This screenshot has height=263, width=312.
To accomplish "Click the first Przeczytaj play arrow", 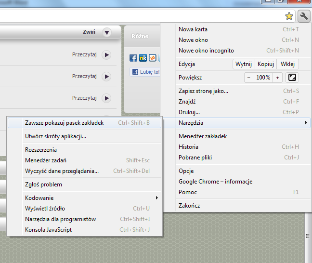I will tap(107, 55).
